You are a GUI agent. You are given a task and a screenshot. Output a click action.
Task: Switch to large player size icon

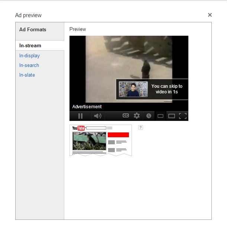point(172,116)
